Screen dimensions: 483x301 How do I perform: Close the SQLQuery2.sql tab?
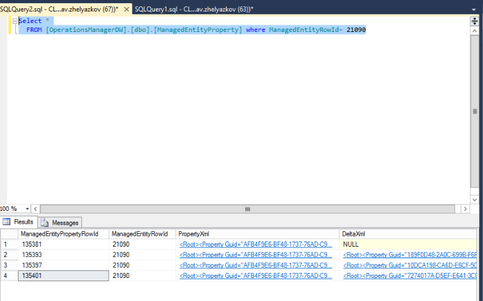[x=126, y=9]
